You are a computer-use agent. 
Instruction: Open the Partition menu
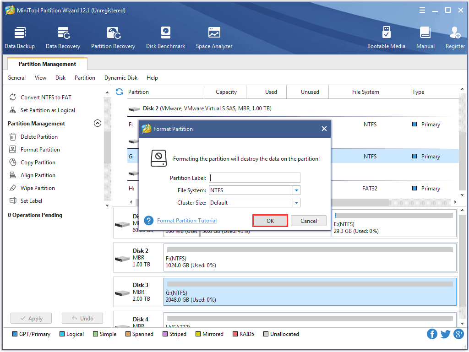(85, 78)
